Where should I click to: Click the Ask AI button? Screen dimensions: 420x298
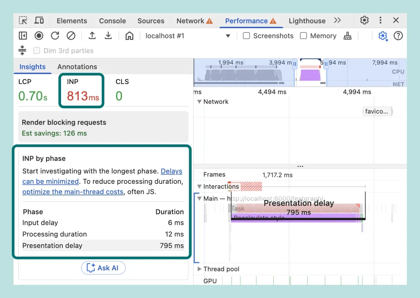click(x=103, y=268)
